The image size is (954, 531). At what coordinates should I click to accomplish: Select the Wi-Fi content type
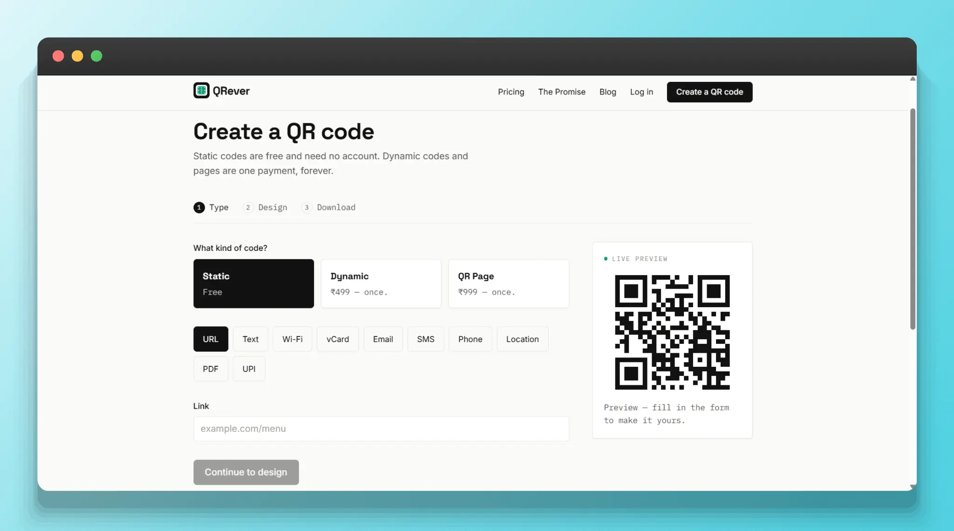click(x=293, y=339)
